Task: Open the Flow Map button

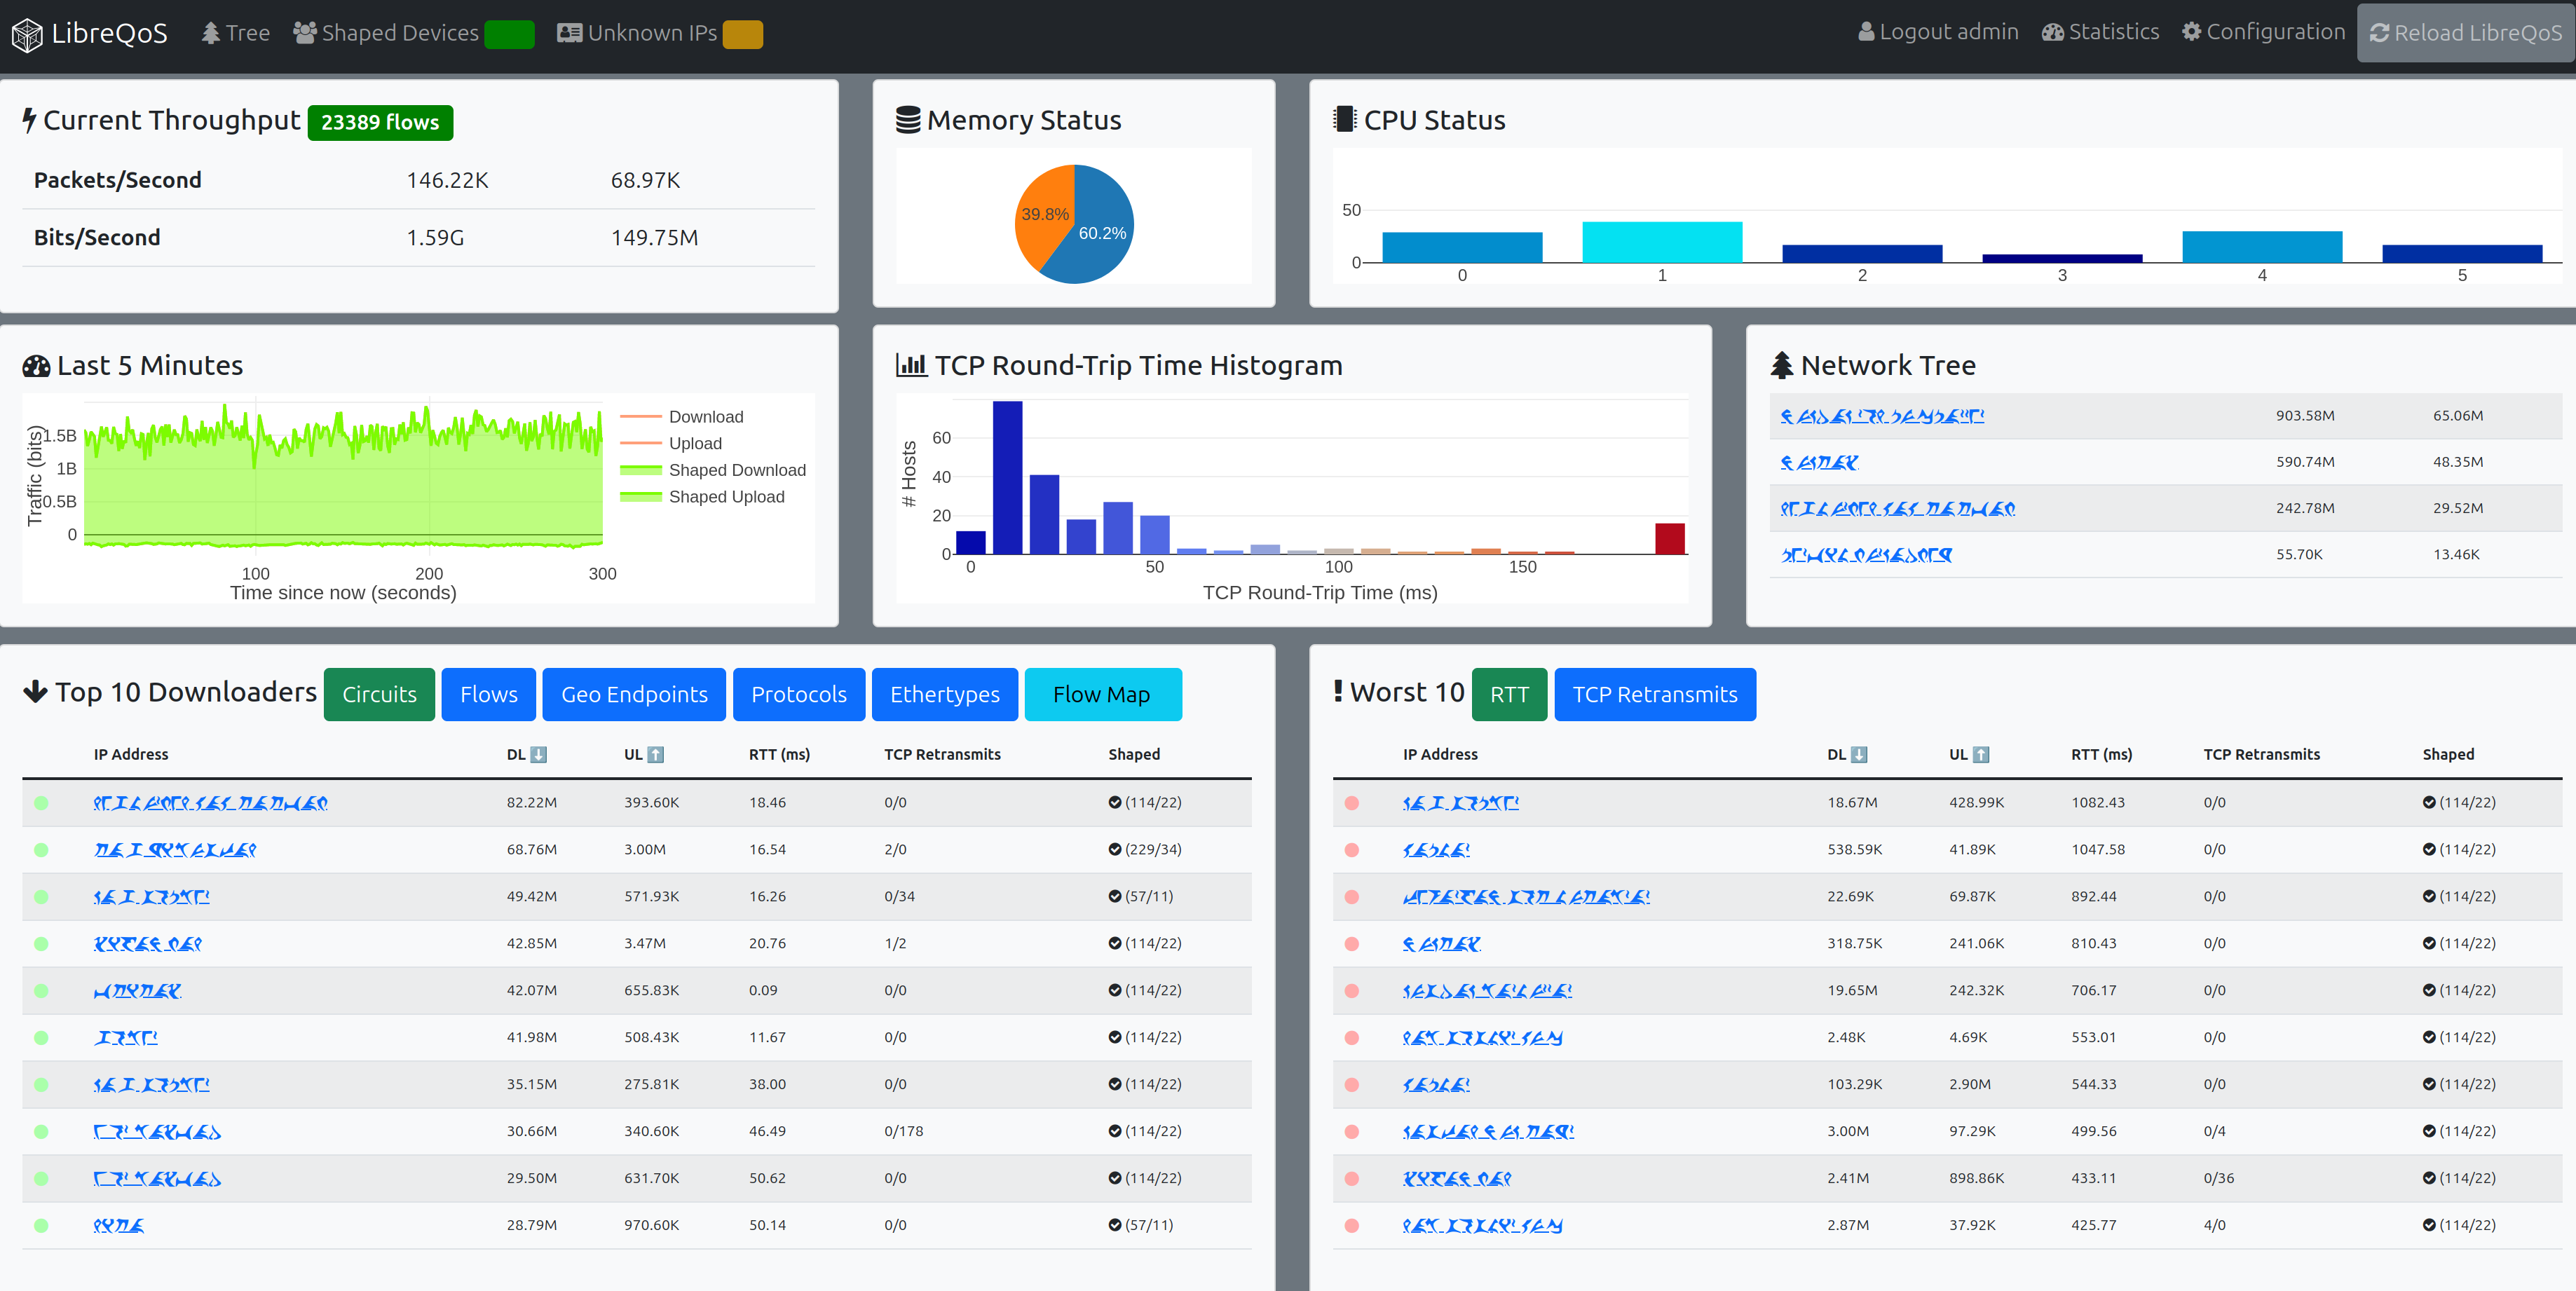Action: pos(1102,694)
